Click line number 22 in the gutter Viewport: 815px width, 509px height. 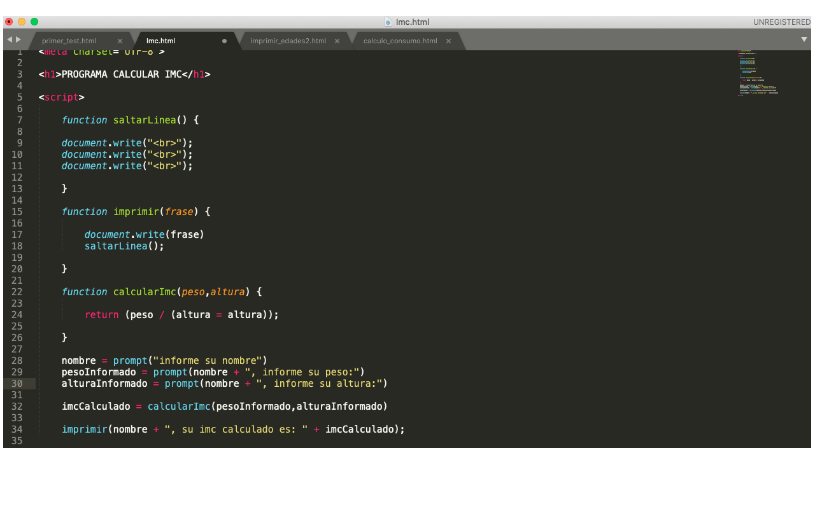[x=17, y=292]
